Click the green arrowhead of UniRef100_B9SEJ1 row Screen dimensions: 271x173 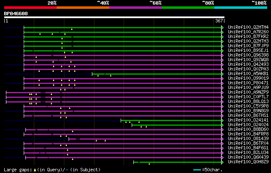pos(222,51)
